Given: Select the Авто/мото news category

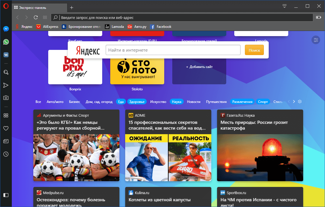Looking at the screenshot, I should 55,102.
